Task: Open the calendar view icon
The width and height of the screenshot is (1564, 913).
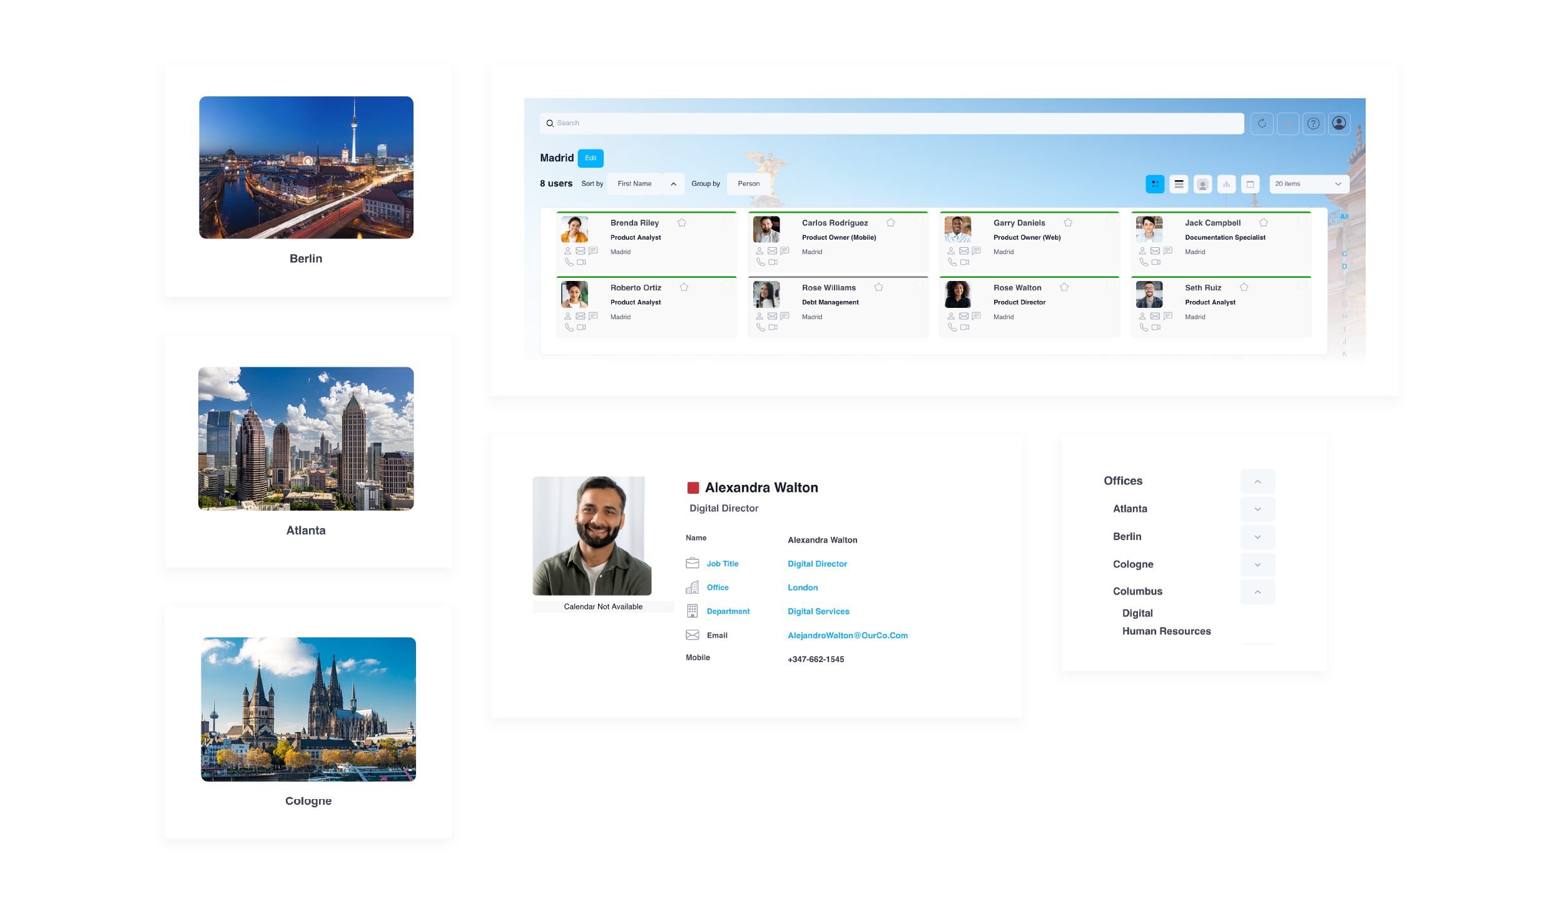Action: [x=1250, y=184]
